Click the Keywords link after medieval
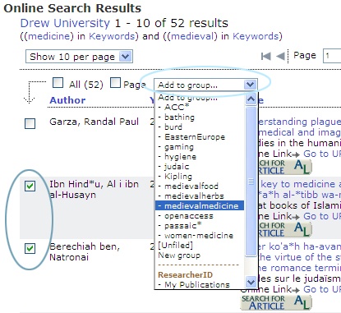Image resolution: width=341 pixels, height=313 pixels. tap(256, 36)
